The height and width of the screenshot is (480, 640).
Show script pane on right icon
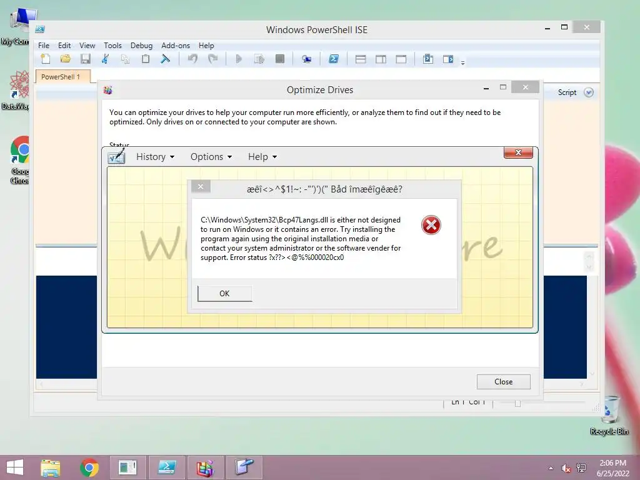coord(381,59)
